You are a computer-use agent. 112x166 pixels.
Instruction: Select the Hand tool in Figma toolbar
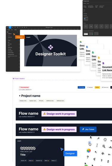[24, 27]
